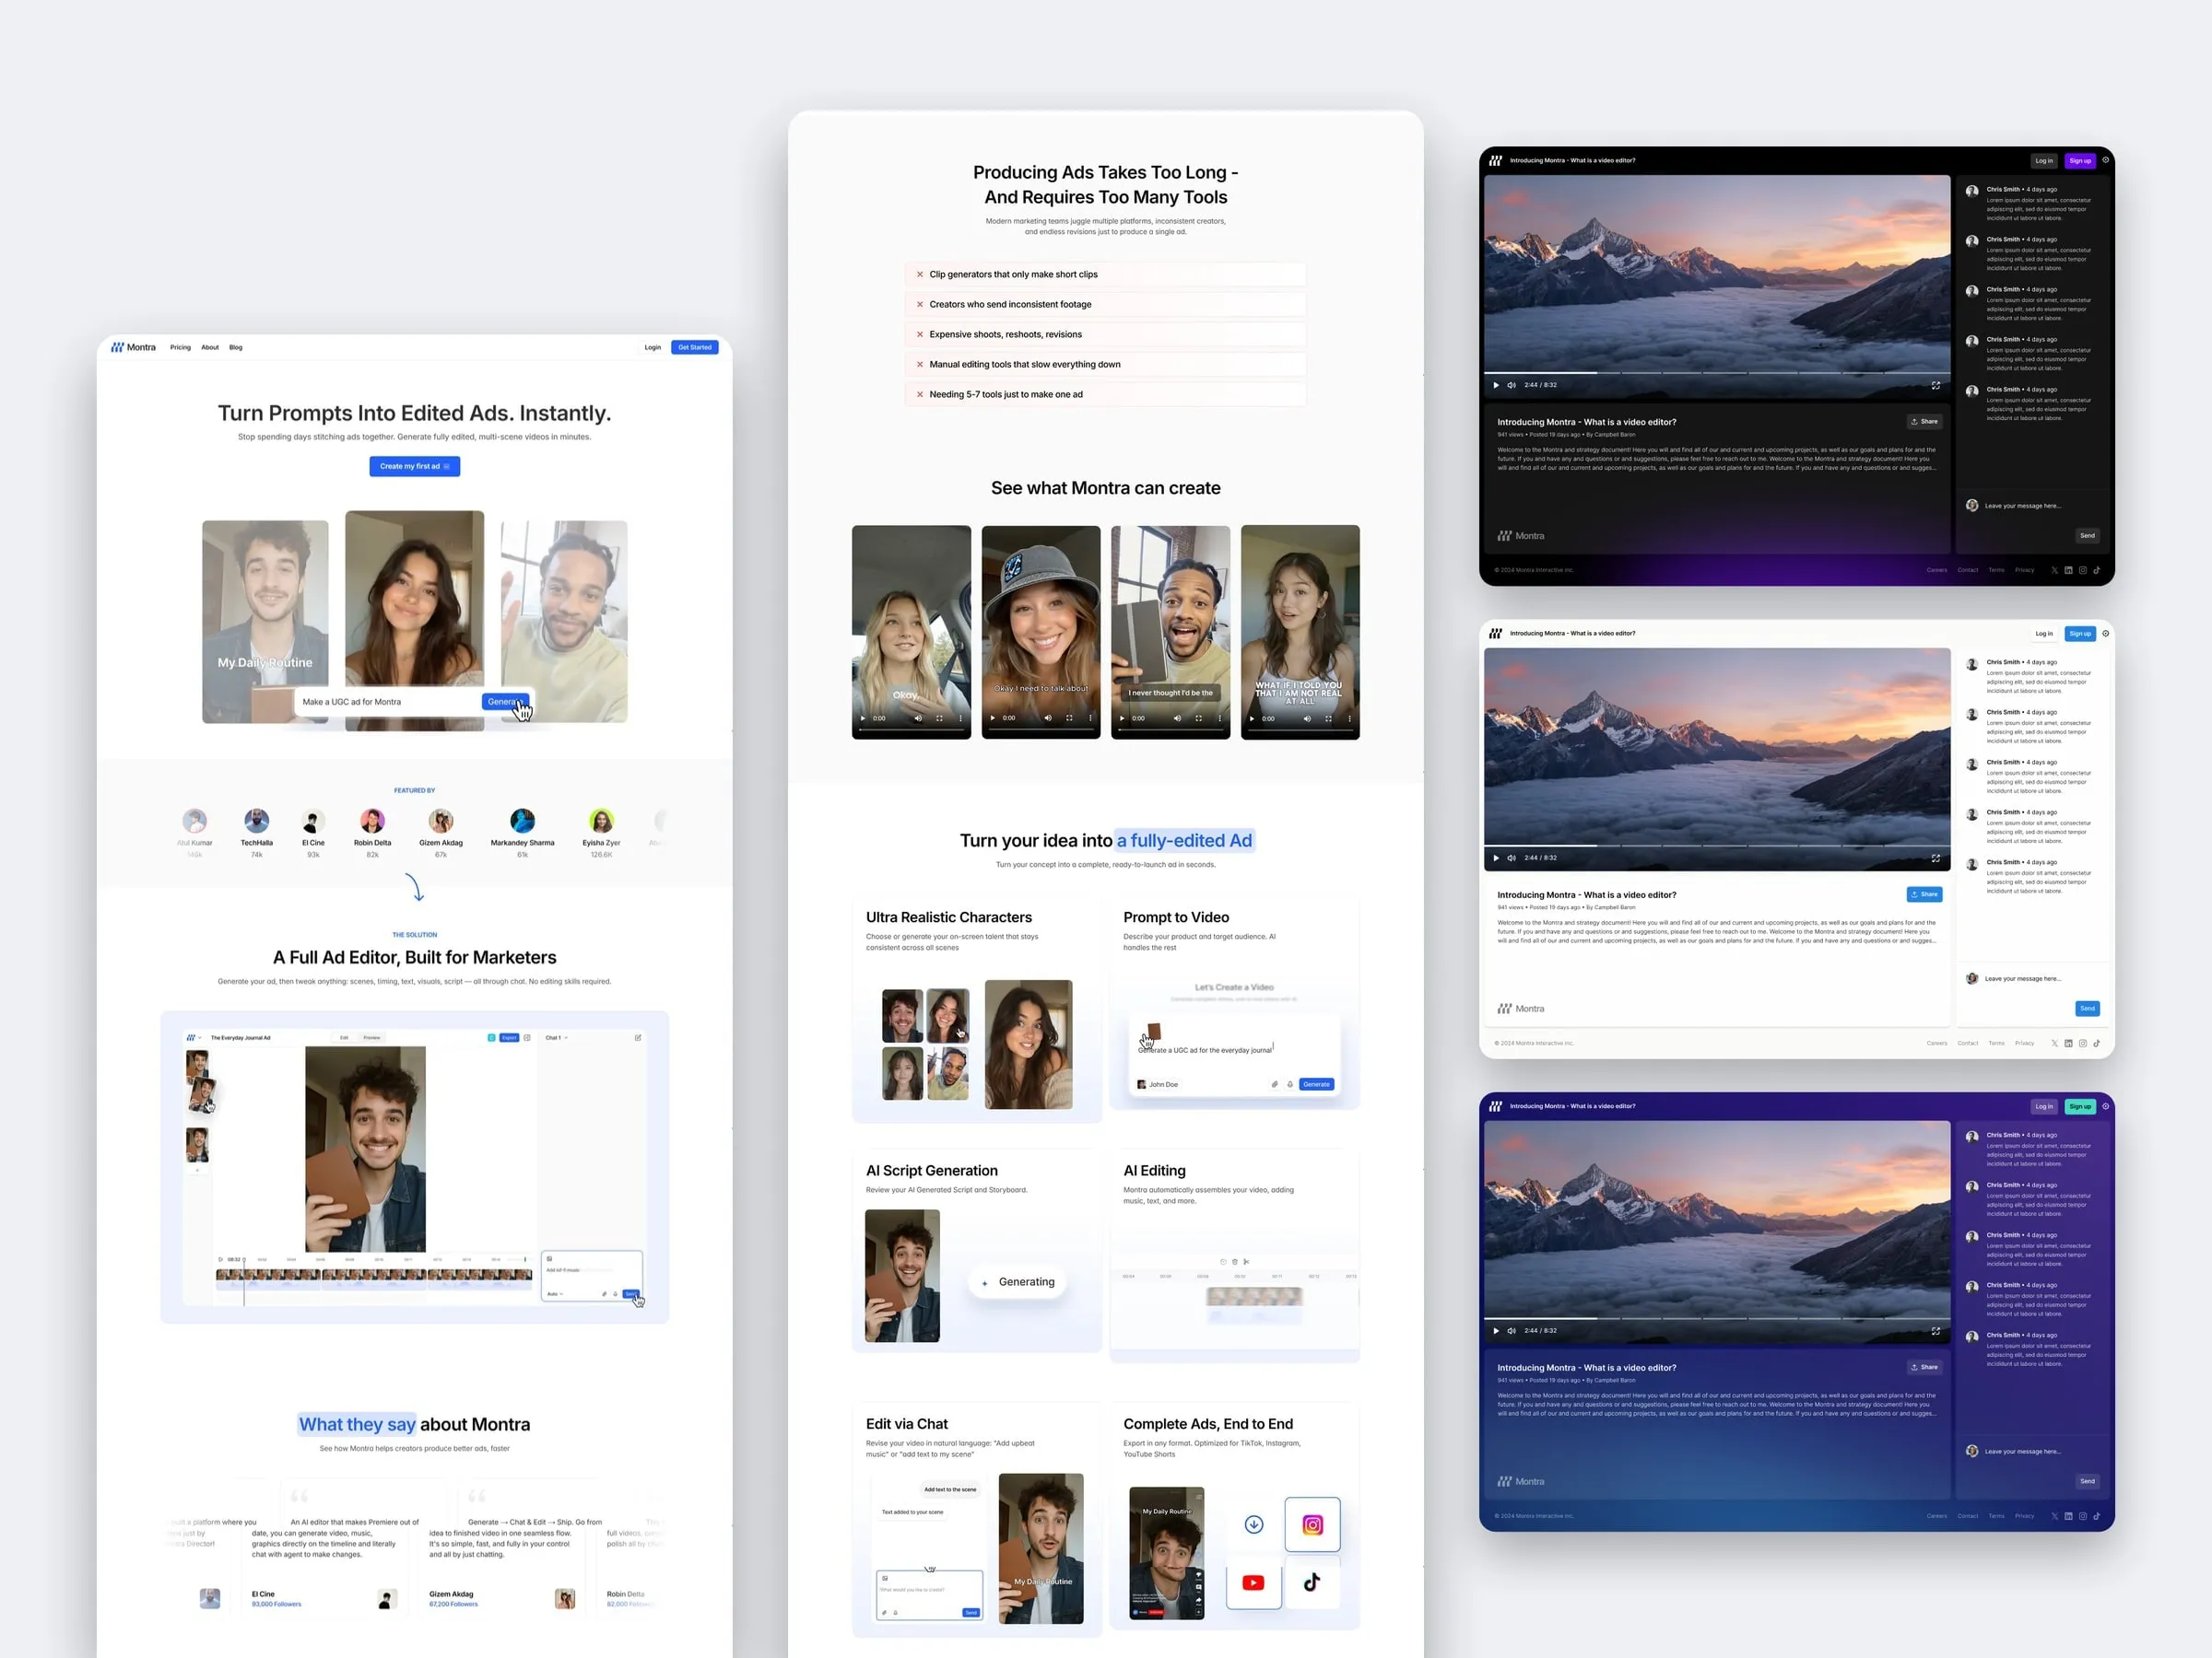
Task: Click Blog in the Montra landing nav
Action: point(236,348)
